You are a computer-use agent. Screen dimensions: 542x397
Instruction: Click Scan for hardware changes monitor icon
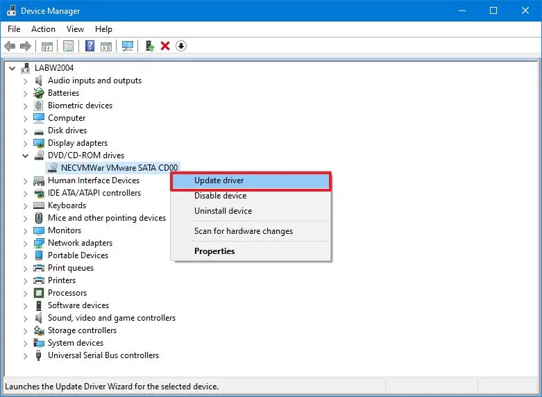point(128,46)
